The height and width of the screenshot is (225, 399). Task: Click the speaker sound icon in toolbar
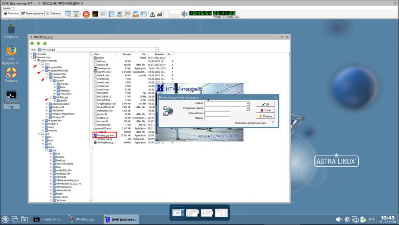(x=184, y=14)
